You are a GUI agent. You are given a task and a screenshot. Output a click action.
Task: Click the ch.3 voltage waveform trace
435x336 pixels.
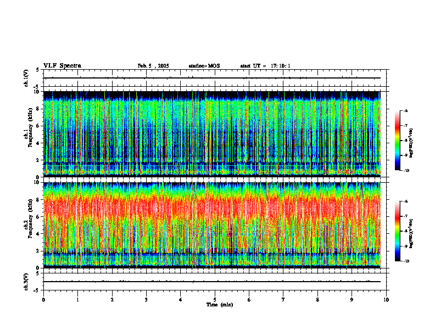(211, 282)
